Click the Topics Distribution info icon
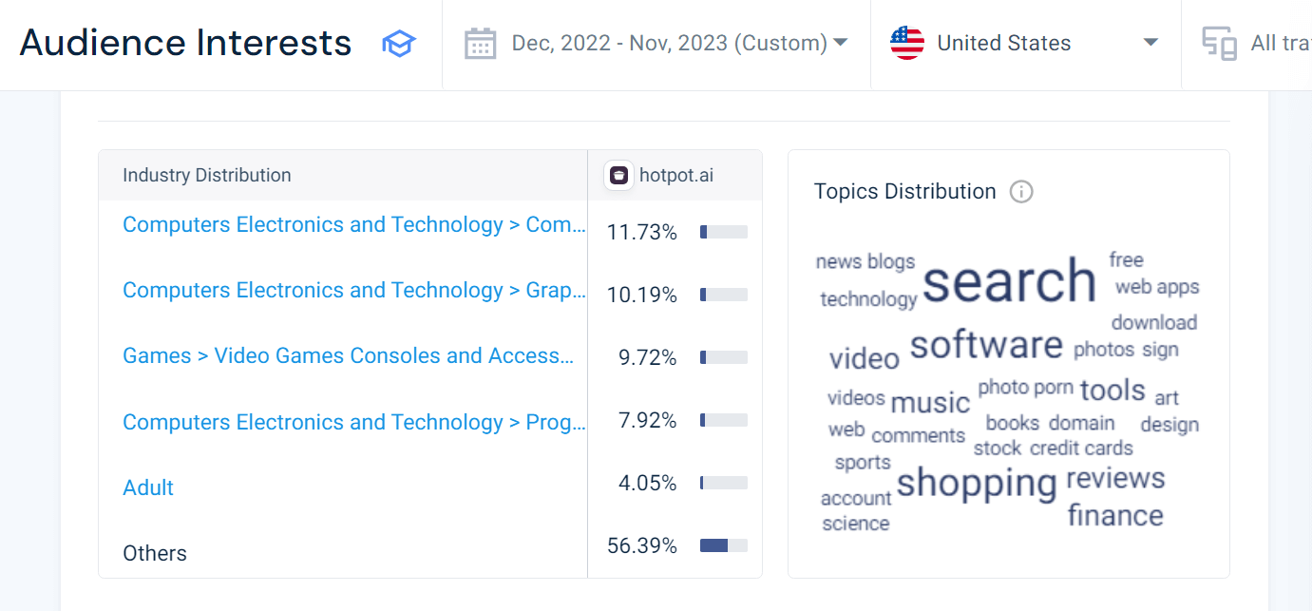This screenshot has height=611, width=1312. tap(1021, 192)
